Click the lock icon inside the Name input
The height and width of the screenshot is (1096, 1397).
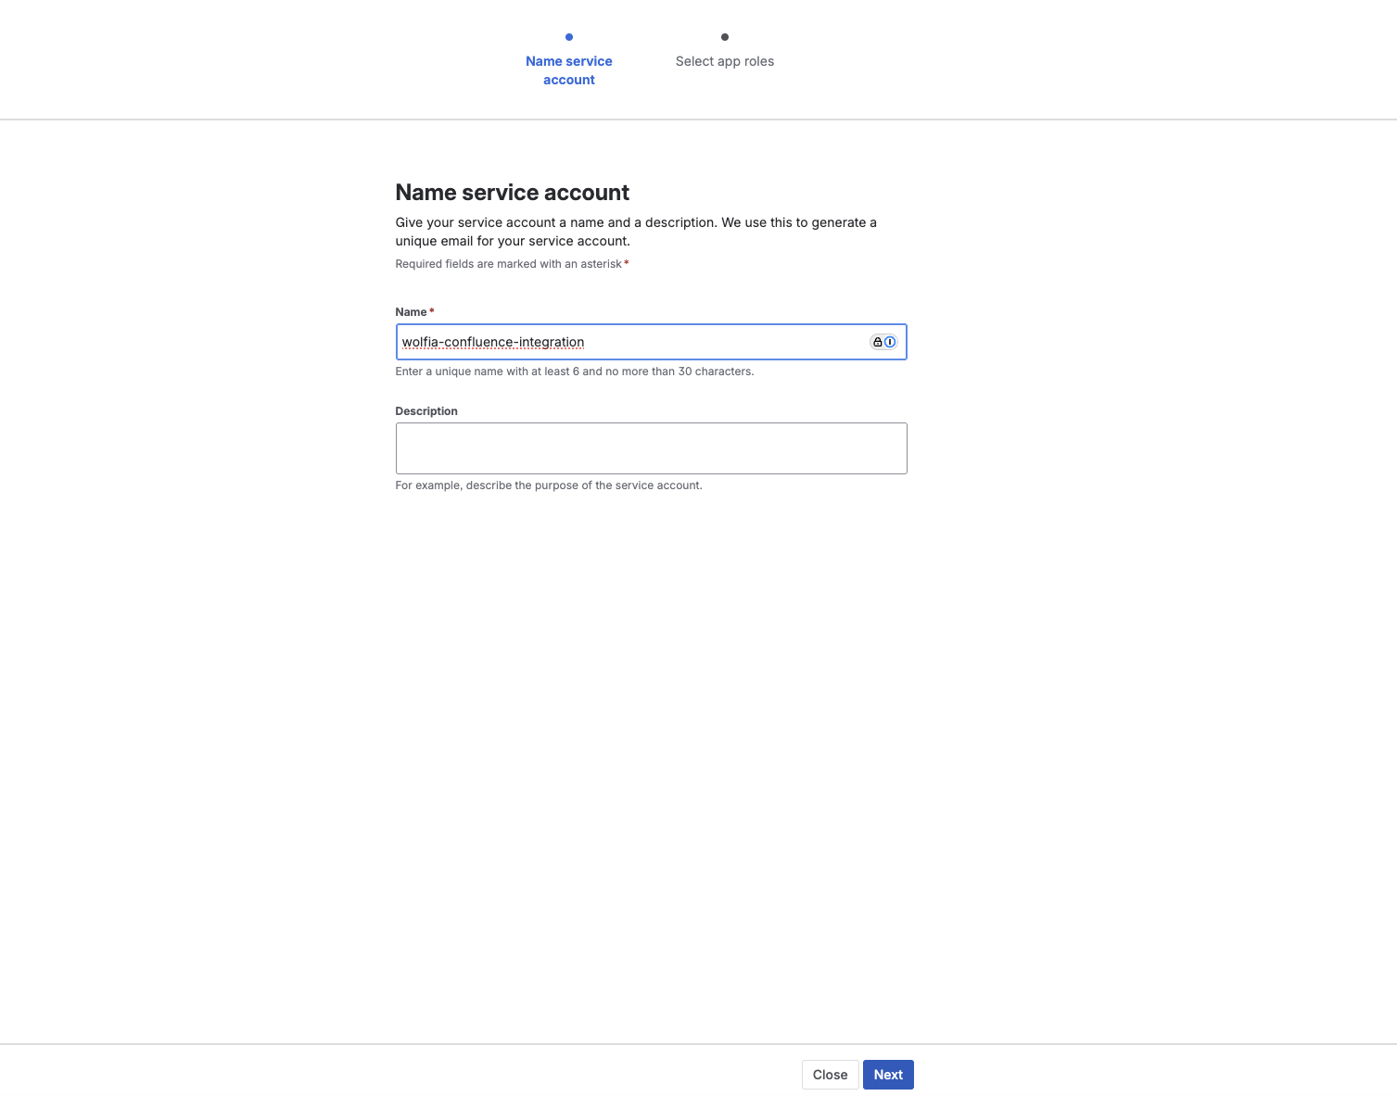(878, 342)
